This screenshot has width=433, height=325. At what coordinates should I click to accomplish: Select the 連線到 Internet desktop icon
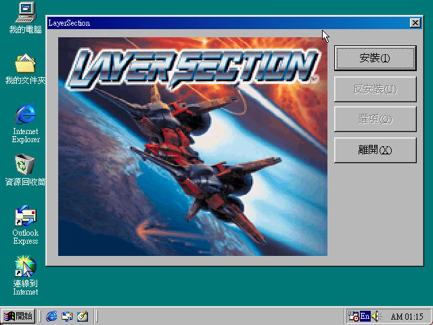[x=26, y=276]
